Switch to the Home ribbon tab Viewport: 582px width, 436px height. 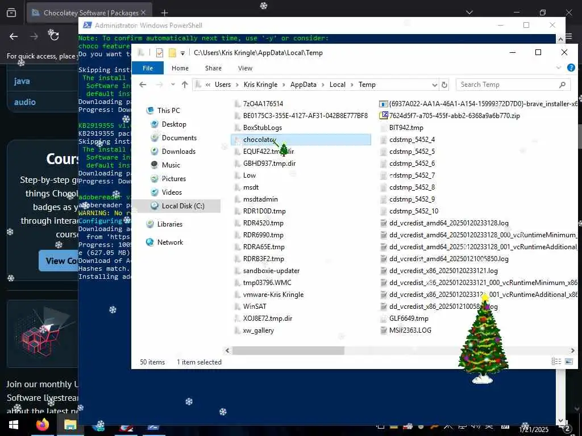(180, 68)
